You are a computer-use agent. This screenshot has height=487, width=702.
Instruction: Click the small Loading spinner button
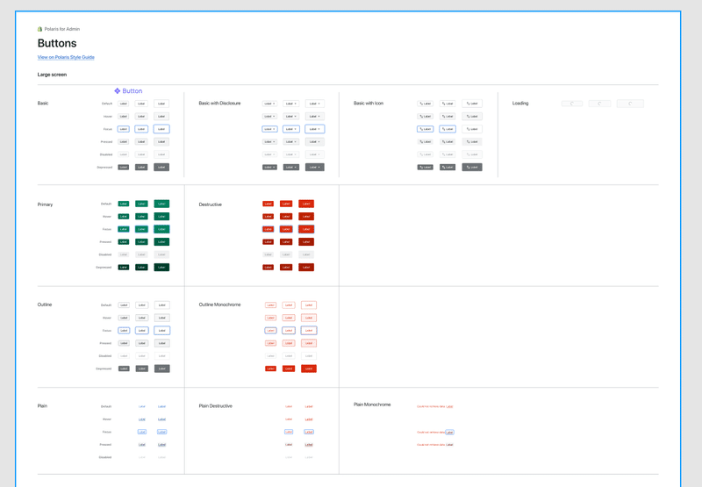tap(572, 104)
